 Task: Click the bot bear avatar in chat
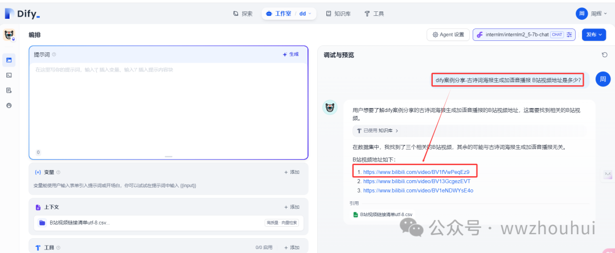coord(330,107)
